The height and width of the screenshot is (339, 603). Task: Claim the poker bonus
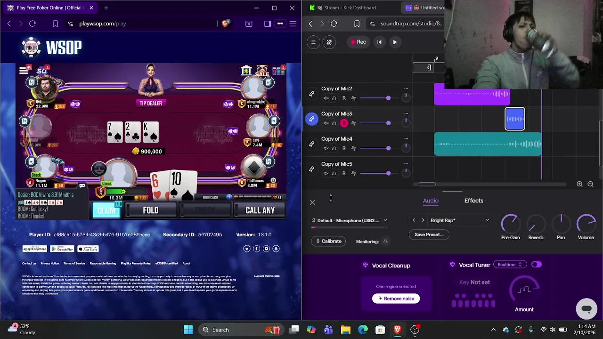pyautogui.click(x=106, y=210)
